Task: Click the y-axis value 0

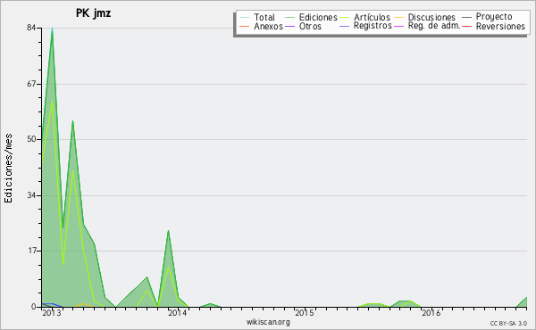Action: point(34,307)
